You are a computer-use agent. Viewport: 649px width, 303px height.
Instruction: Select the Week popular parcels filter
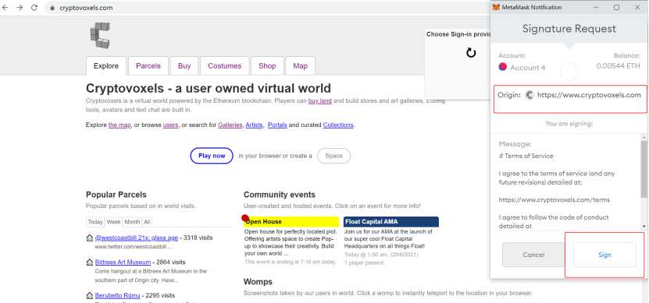[113, 222]
